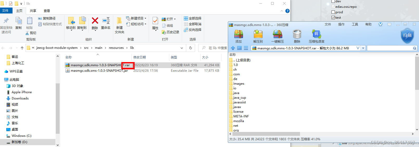
Task: Click Invert Selection (反向选择) in ribbon
Action: pos(193,30)
